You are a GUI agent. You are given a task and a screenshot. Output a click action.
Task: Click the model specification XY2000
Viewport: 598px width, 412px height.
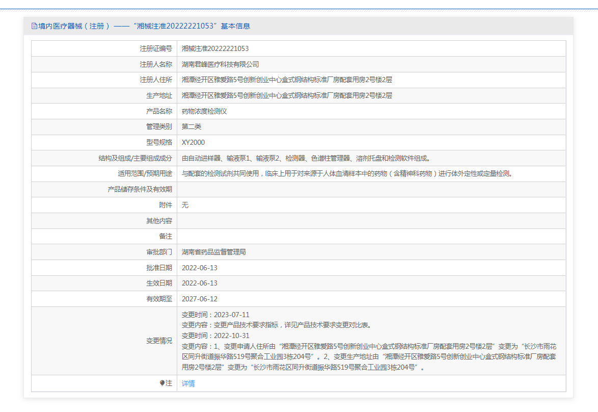[193, 142]
